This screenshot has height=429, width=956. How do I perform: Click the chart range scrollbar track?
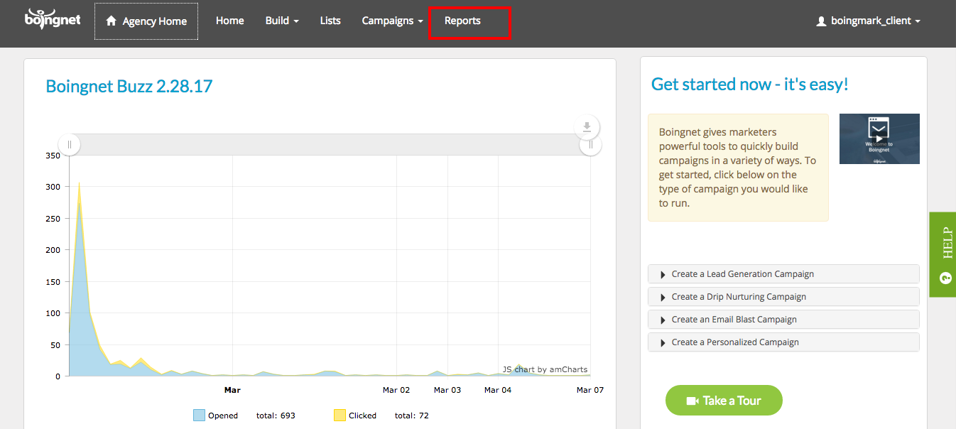(x=330, y=144)
